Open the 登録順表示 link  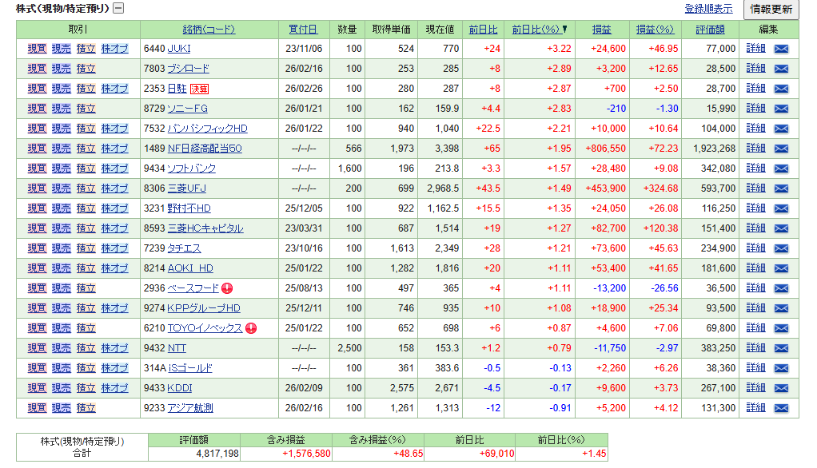(x=708, y=9)
